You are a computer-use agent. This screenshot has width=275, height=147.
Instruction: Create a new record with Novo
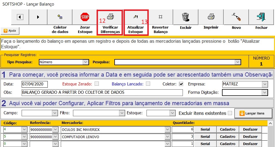[236, 17]
